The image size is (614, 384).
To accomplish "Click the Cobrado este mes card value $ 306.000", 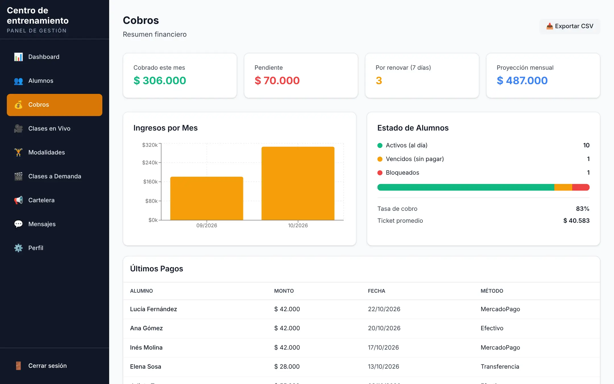I will [x=160, y=80].
